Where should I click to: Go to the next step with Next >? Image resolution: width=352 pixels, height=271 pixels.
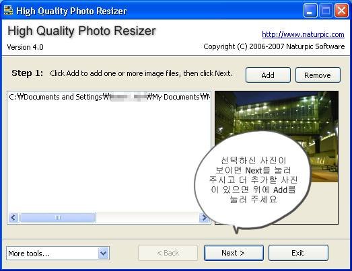tap(234, 253)
